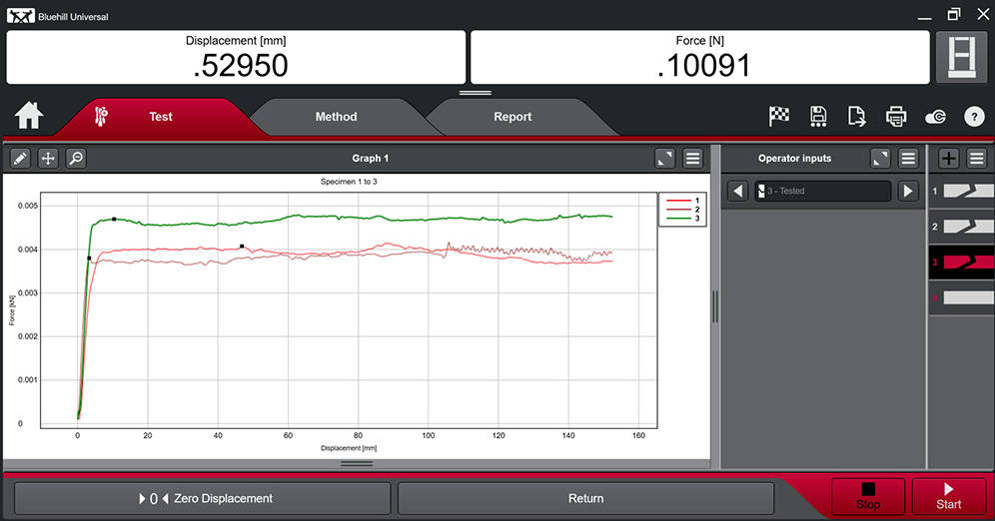This screenshot has width=995, height=521.
Task: Expand Graph 1 to full screen
Action: click(664, 158)
